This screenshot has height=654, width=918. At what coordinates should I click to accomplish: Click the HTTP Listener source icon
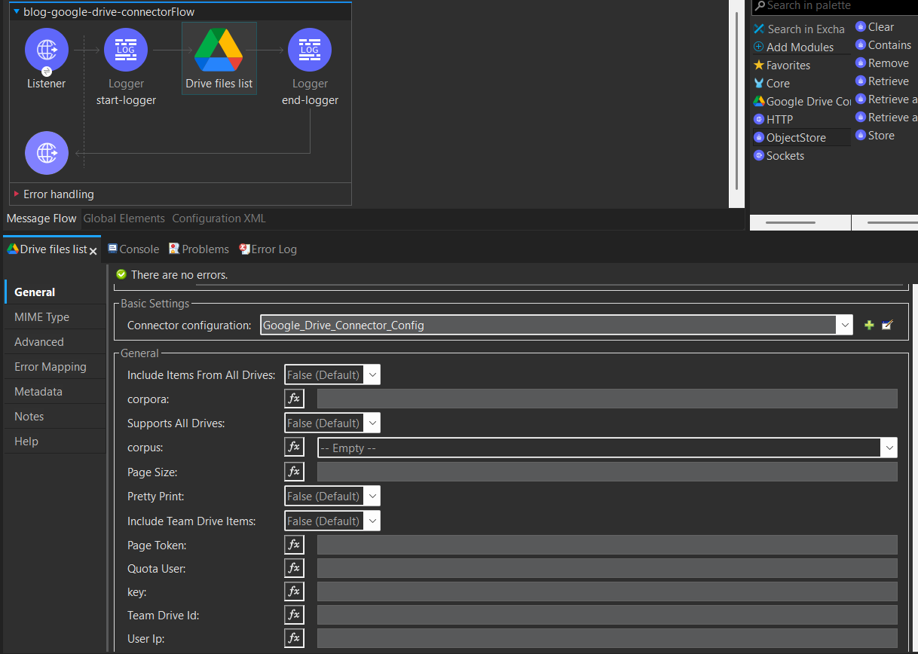coord(47,50)
